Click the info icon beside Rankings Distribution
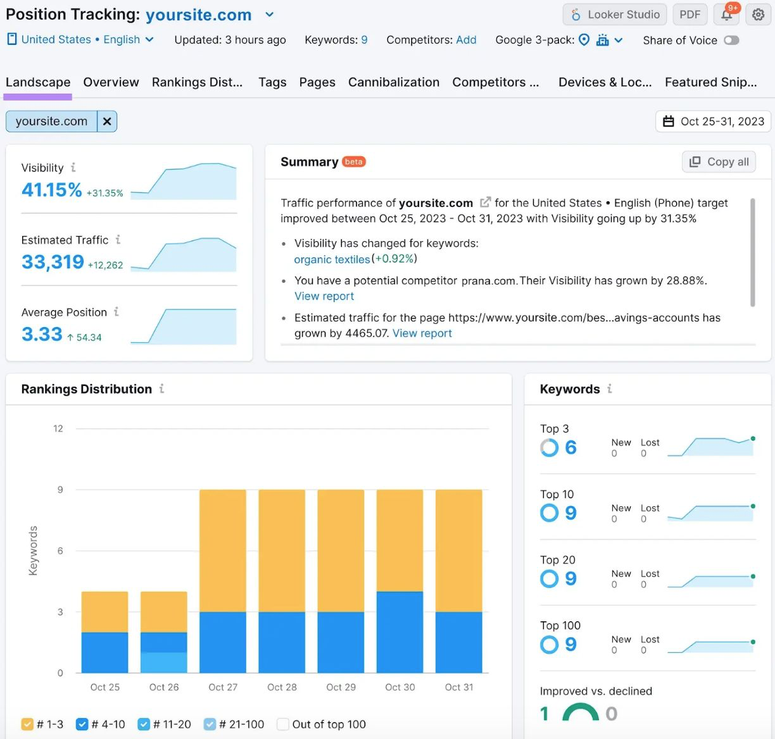The width and height of the screenshot is (775, 739). click(x=162, y=389)
